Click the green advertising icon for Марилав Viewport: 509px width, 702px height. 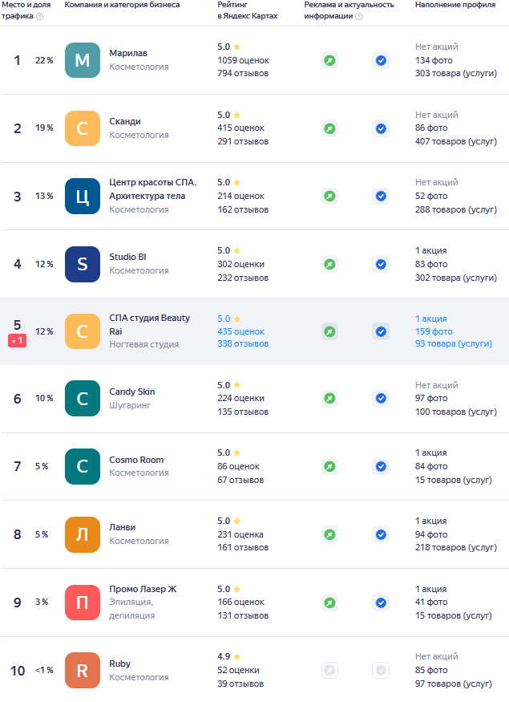329,60
